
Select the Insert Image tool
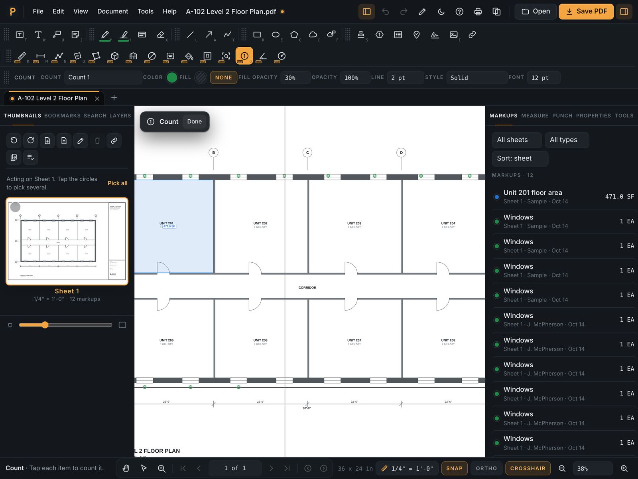click(x=454, y=35)
